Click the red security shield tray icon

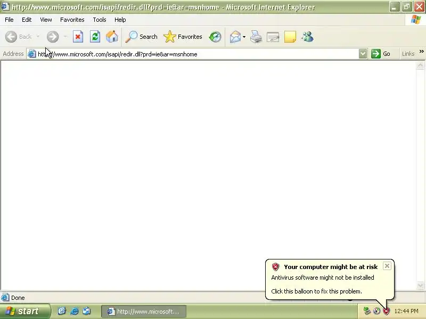pyautogui.click(x=386, y=311)
